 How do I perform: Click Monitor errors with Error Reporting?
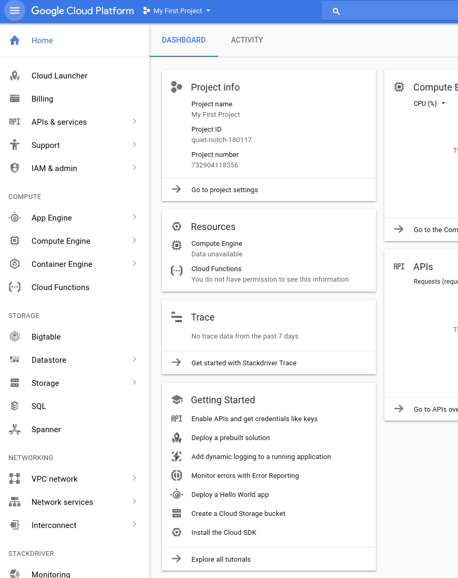click(245, 475)
